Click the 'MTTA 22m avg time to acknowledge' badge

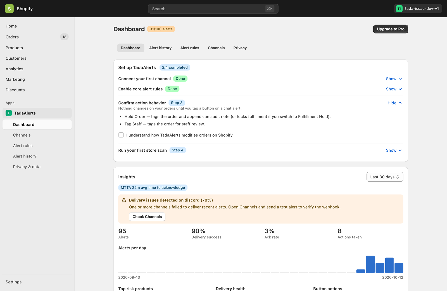[153, 188]
